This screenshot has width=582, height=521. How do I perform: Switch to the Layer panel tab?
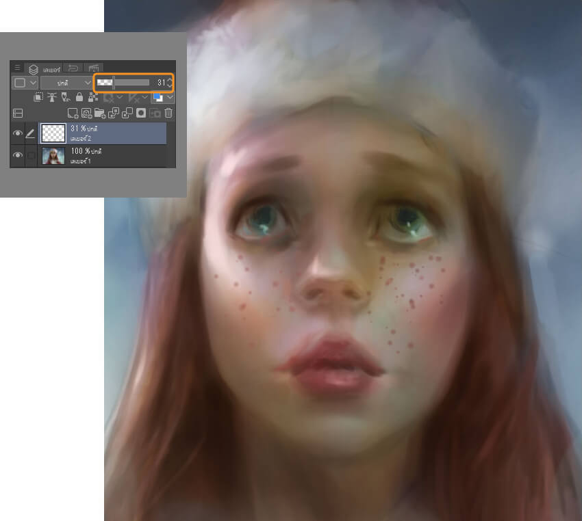[x=45, y=68]
